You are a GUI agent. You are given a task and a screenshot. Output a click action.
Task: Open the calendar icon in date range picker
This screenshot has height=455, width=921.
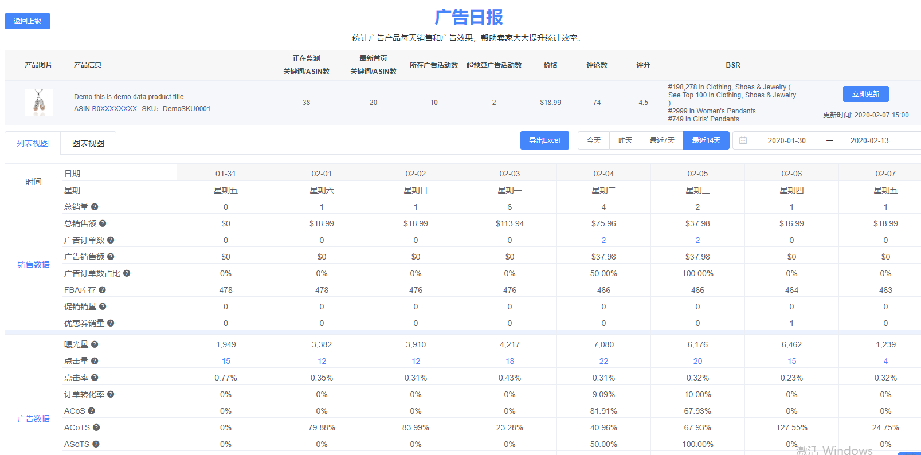tap(743, 140)
